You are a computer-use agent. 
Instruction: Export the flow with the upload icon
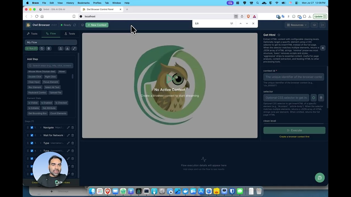(61, 48)
